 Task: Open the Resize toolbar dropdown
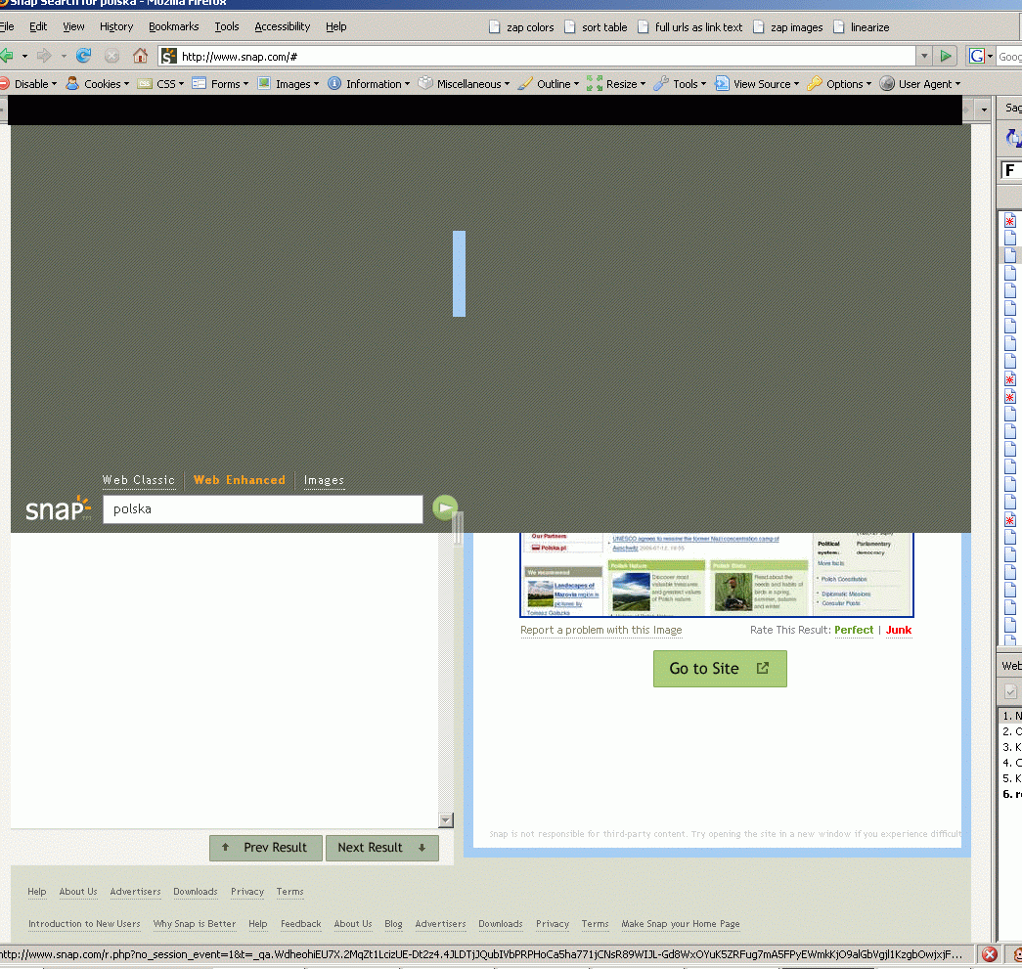pos(616,84)
